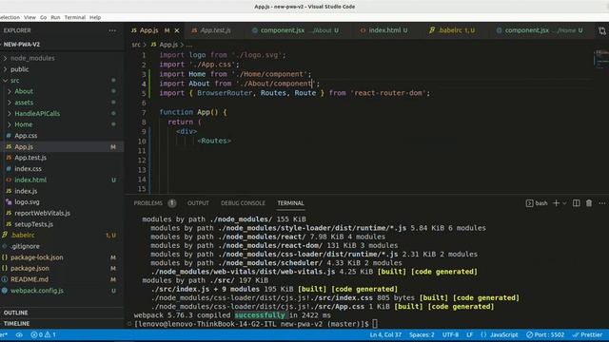Image resolution: width=609 pixels, height=342 pixels.
Task: Click UTF-8 encoding selector
Action: [x=450, y=334]
